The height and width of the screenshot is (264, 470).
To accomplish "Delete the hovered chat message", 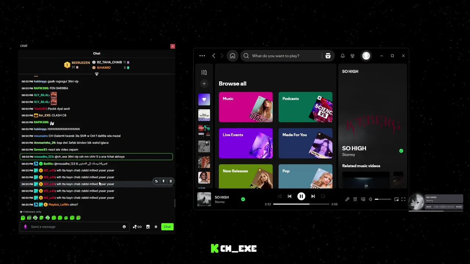I will pos(170,181).
